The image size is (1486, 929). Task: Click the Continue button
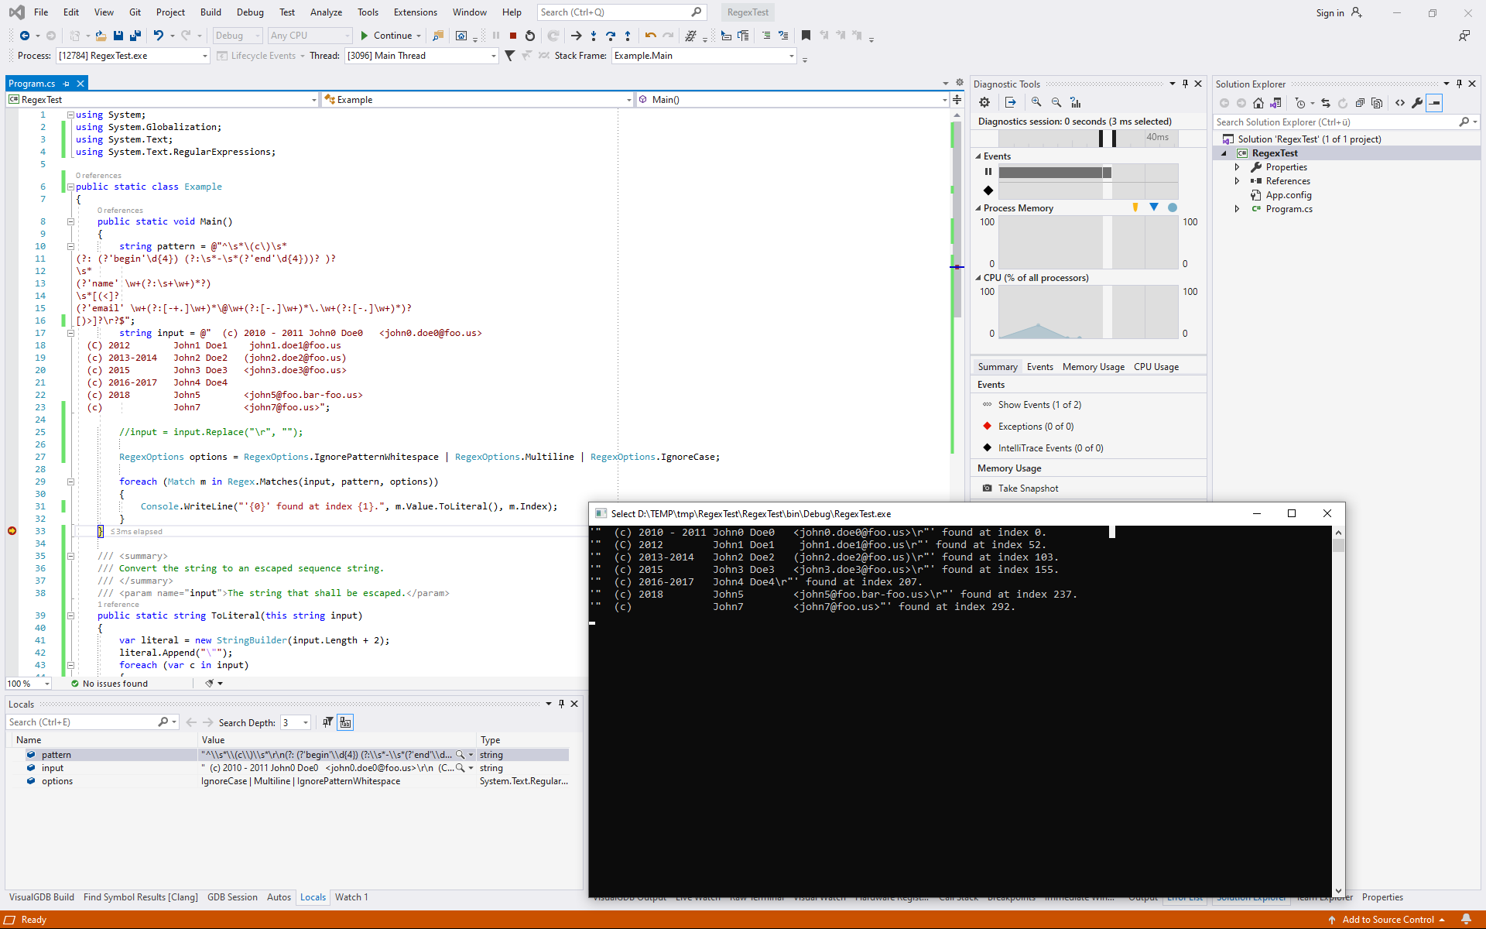click(386, 36)
